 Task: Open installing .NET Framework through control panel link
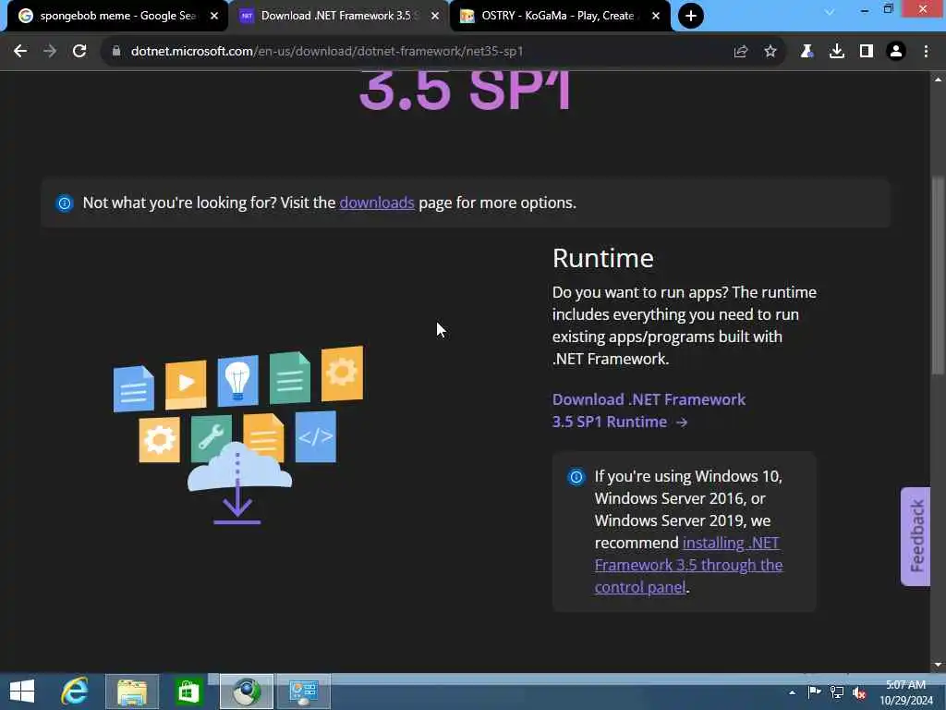pyautogui.click(x=688, y=565)
